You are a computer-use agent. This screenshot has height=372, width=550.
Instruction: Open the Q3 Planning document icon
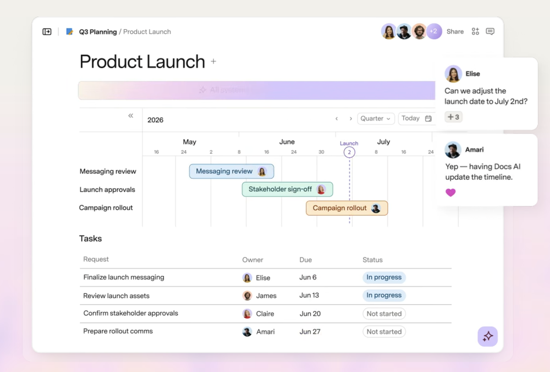(x=69, y=31)
